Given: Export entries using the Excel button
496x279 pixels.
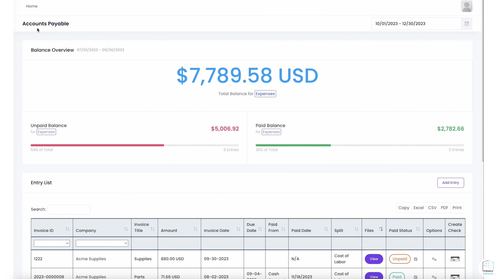Looking at the screenshot, I should point(418,207).
